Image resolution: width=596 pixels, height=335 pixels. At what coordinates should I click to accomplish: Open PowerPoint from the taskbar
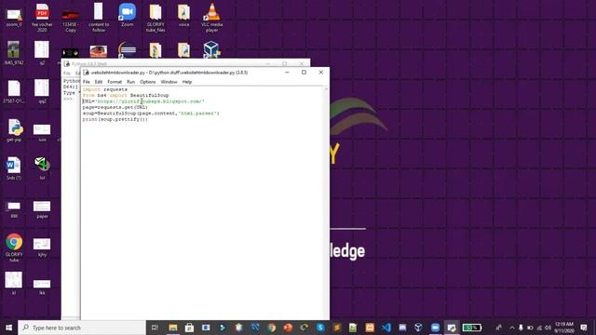pyautogui.click(x=288, y=328)
